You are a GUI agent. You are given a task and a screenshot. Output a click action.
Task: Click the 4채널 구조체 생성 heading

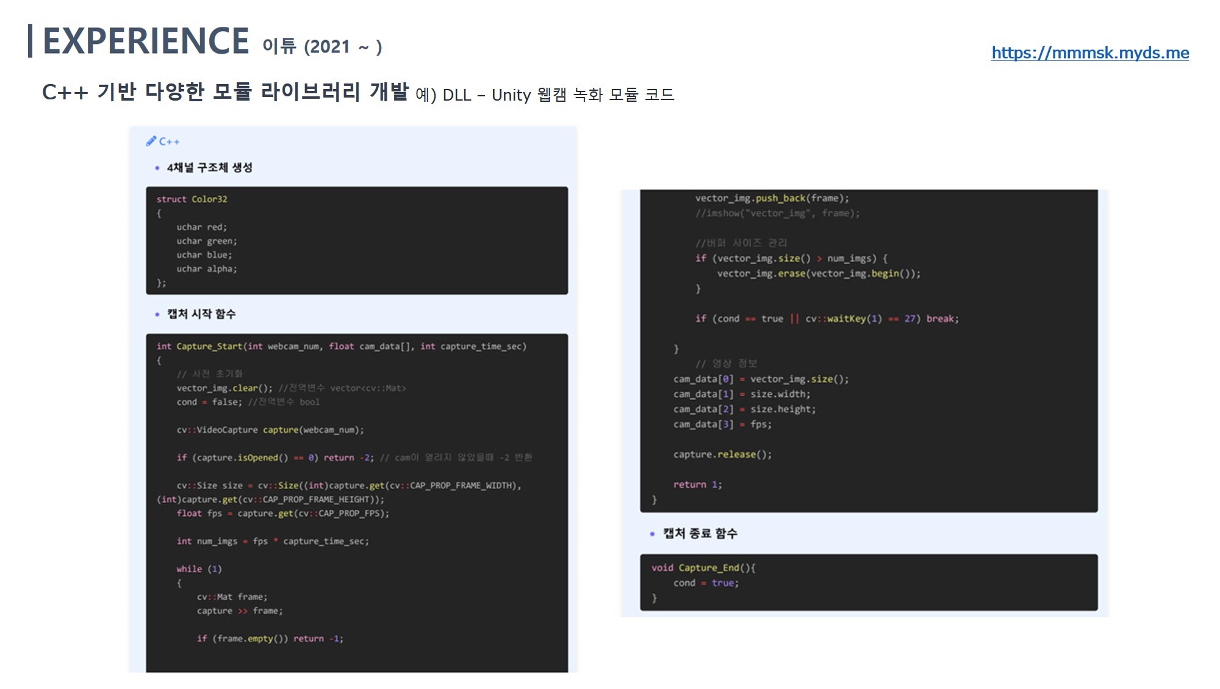point(209,168)
